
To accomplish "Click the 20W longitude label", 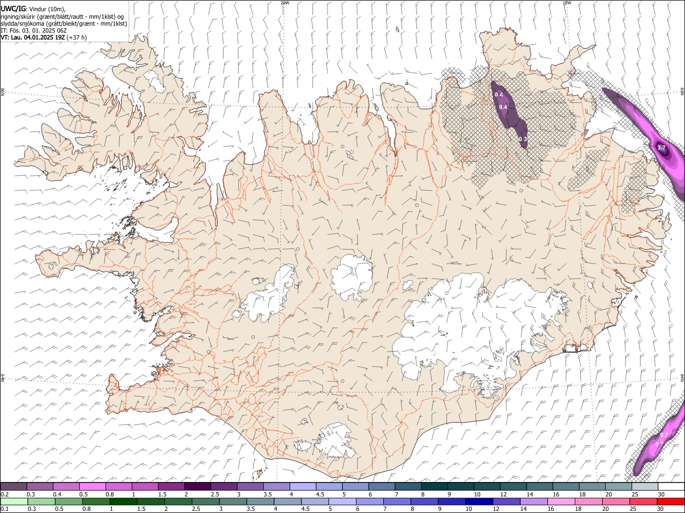I will pos(285,3).
